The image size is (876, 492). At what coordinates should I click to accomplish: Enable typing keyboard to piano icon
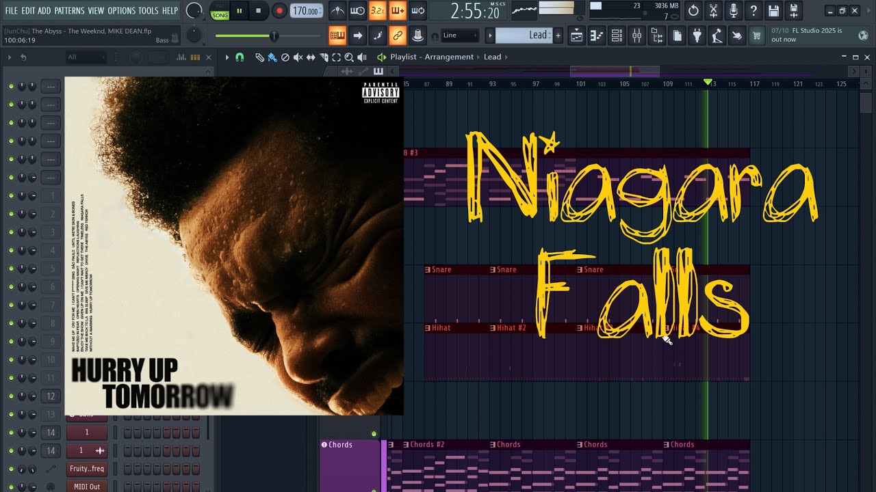[337, 35]
